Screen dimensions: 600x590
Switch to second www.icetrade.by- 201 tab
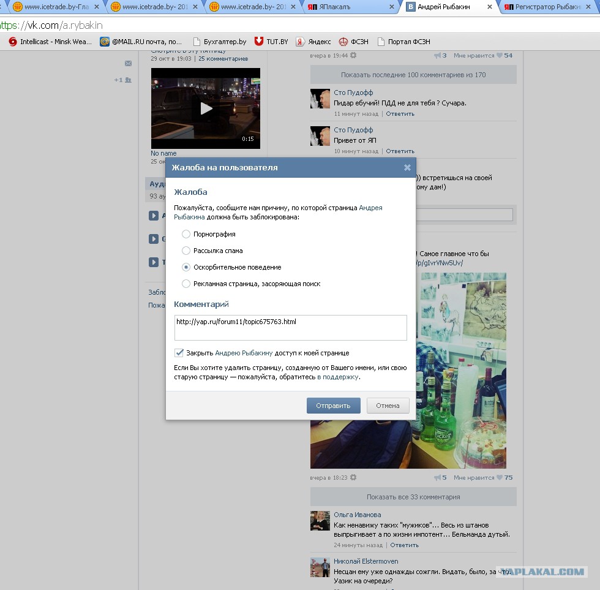point(155,7)
